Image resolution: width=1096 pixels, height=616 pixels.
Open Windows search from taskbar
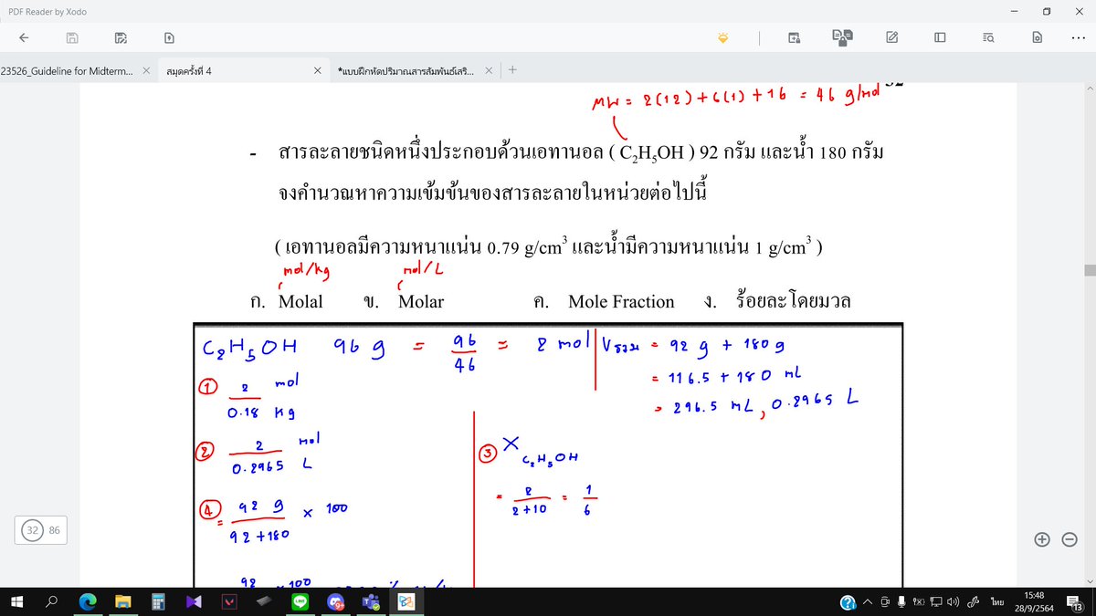point(51,601)
